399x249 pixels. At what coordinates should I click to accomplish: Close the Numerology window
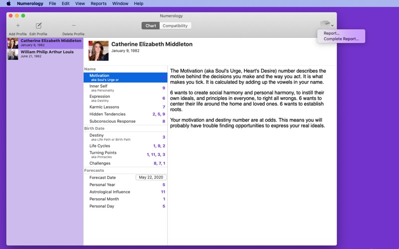tap(10, 16)
